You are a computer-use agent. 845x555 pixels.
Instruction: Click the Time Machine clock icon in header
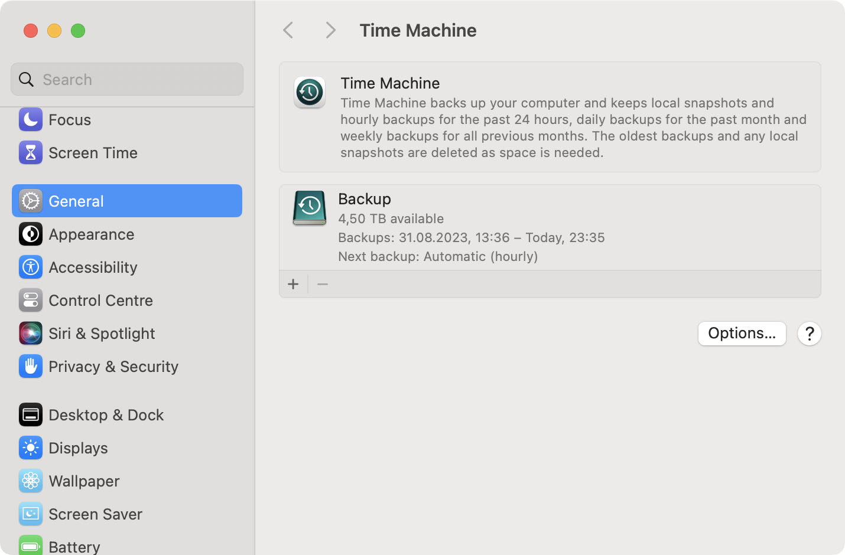(x=310, y=93)
